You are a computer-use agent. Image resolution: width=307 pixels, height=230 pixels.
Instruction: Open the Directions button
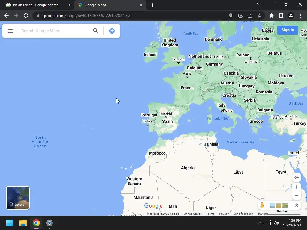click(x=112, y=31)
